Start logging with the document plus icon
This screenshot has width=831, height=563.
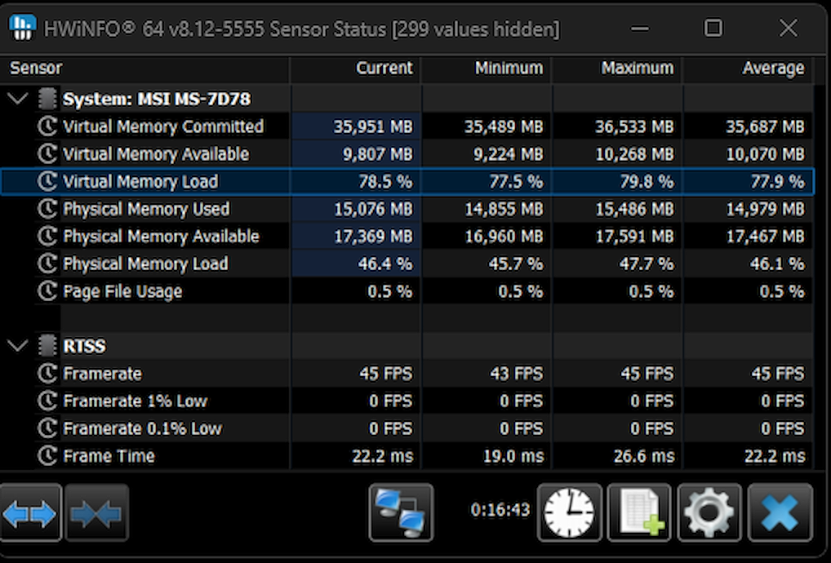pyautogui.click(x=639, y=512)
